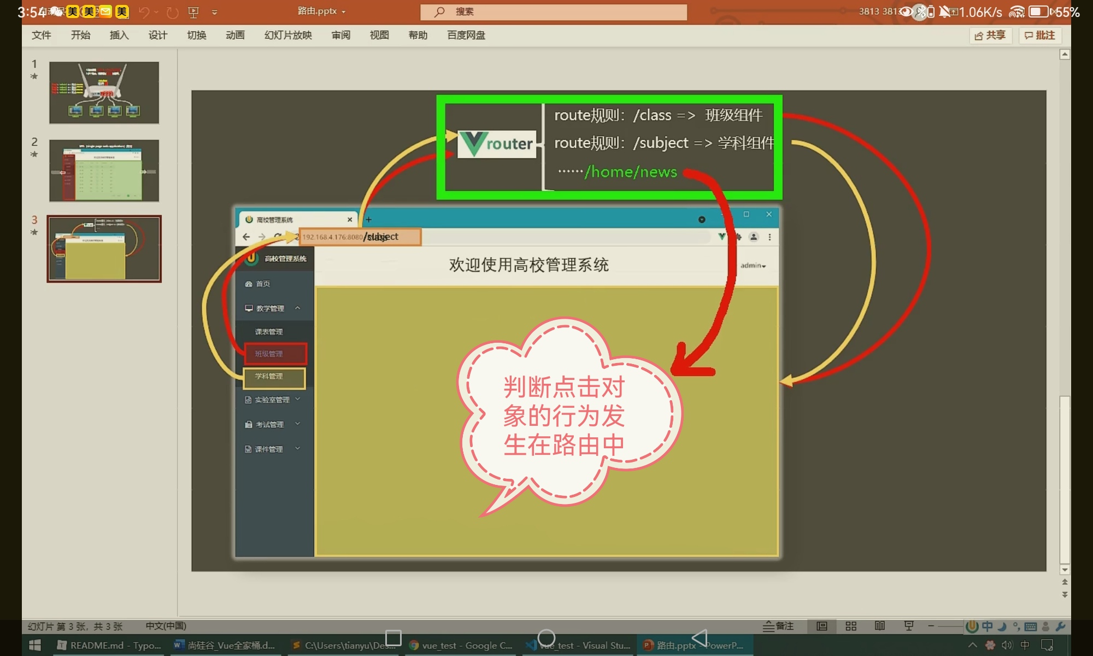Click the zoom-out minus on zoom slider
The height and width of the screenshot is (656, 1093).
pyautogui.click(x=931, y=626)
